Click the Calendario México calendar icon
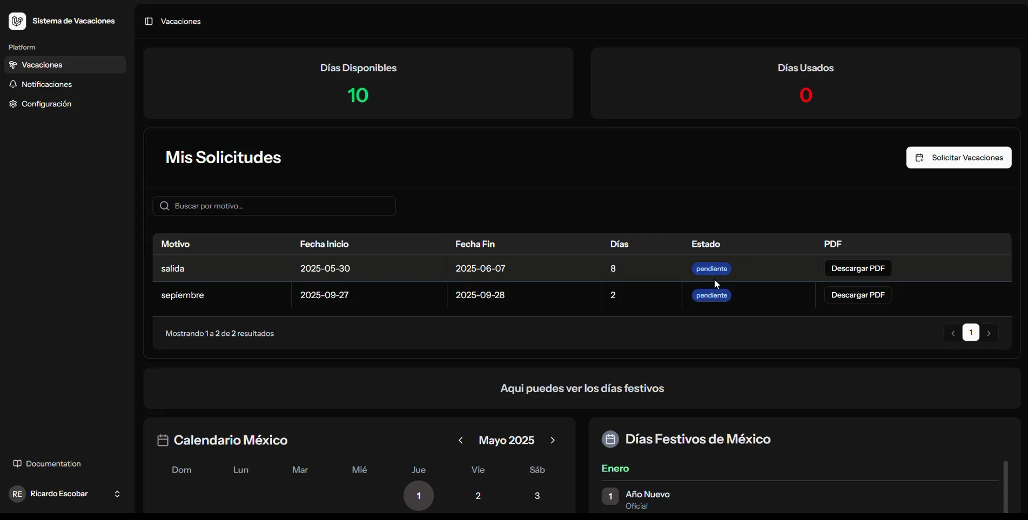Viewport: 1028px width, 520px height. click(163, 440)
